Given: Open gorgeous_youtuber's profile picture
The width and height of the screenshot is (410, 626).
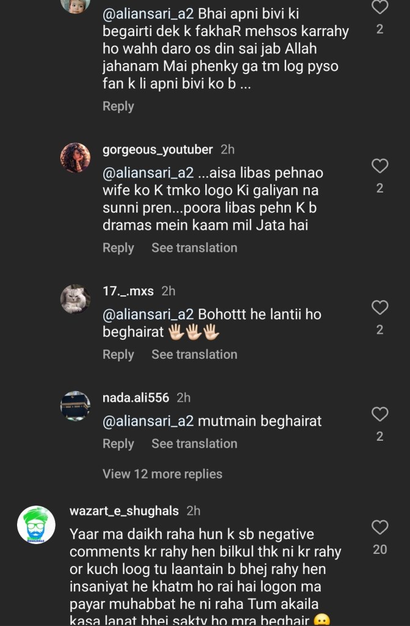Looking at the screenshot, I should [75, 158].
